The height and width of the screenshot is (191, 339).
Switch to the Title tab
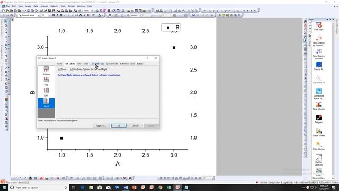[79, 64]
